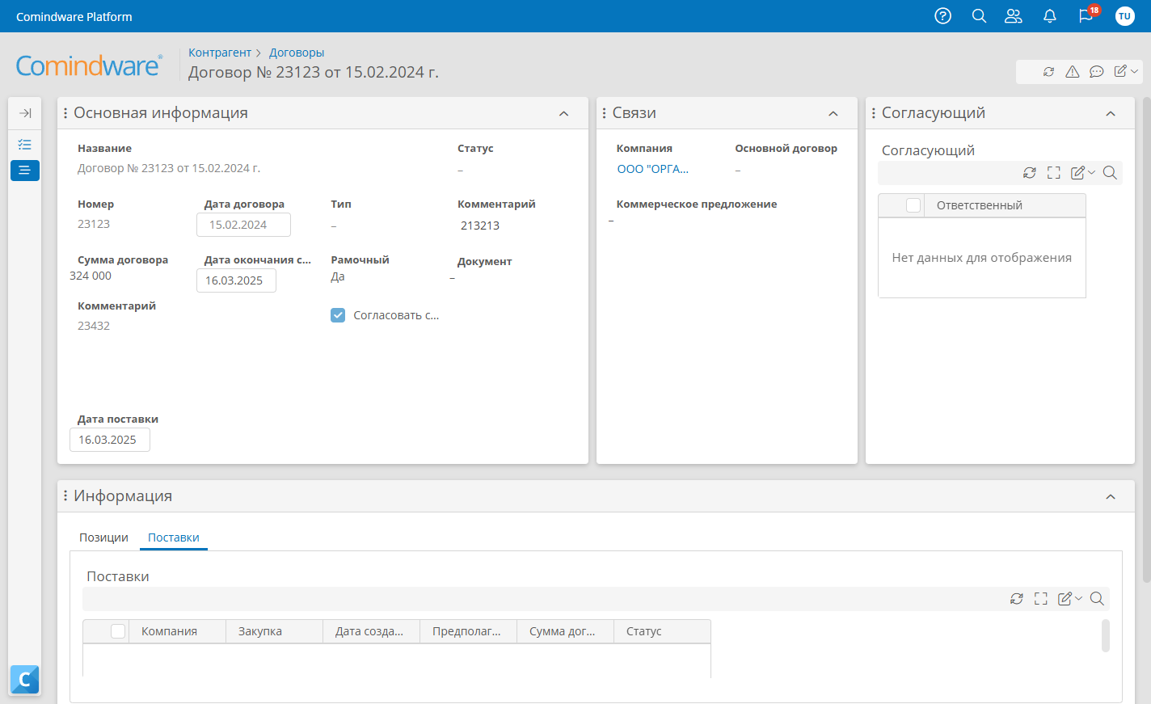Viewport: 1151px width, 704px height.
Task: Open Информация panel drag handle menu
Action: [65, 496]
